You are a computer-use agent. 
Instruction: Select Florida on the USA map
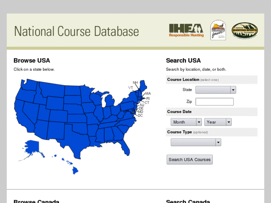[x=125, y=147]
